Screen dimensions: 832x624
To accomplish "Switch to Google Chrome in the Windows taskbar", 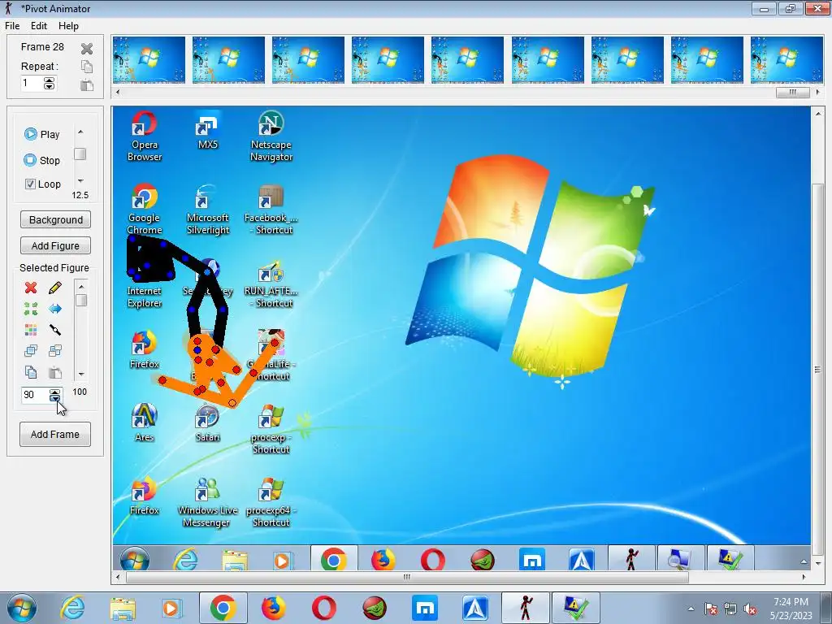I will click(223, 608).
